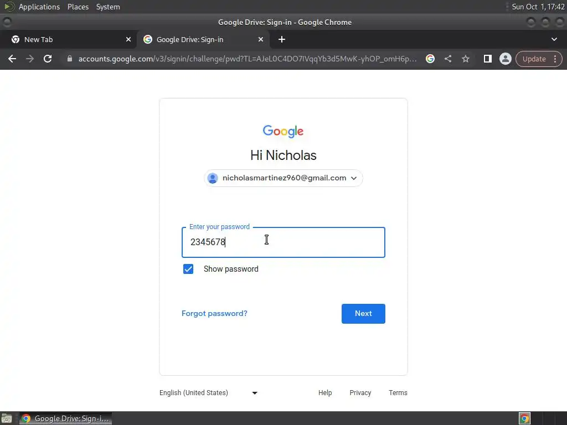This screenshot has height=425, width=567.
Task: Click the forward navigation arrow
Action: tap(30, 59)
